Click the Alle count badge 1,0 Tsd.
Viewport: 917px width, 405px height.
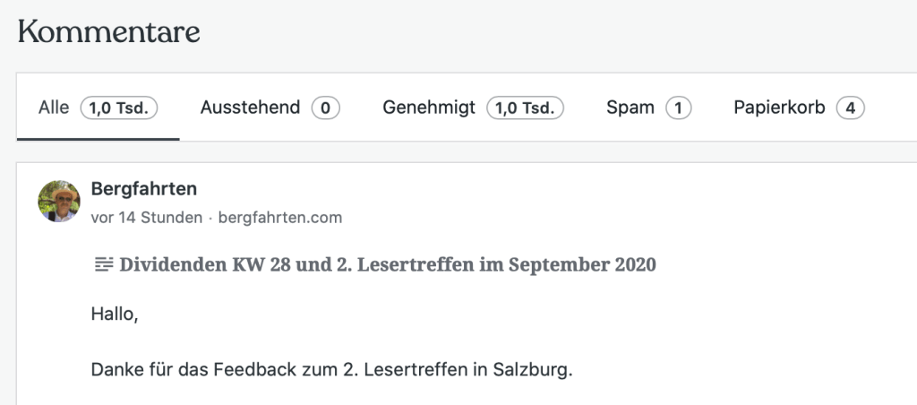(119, 108)
